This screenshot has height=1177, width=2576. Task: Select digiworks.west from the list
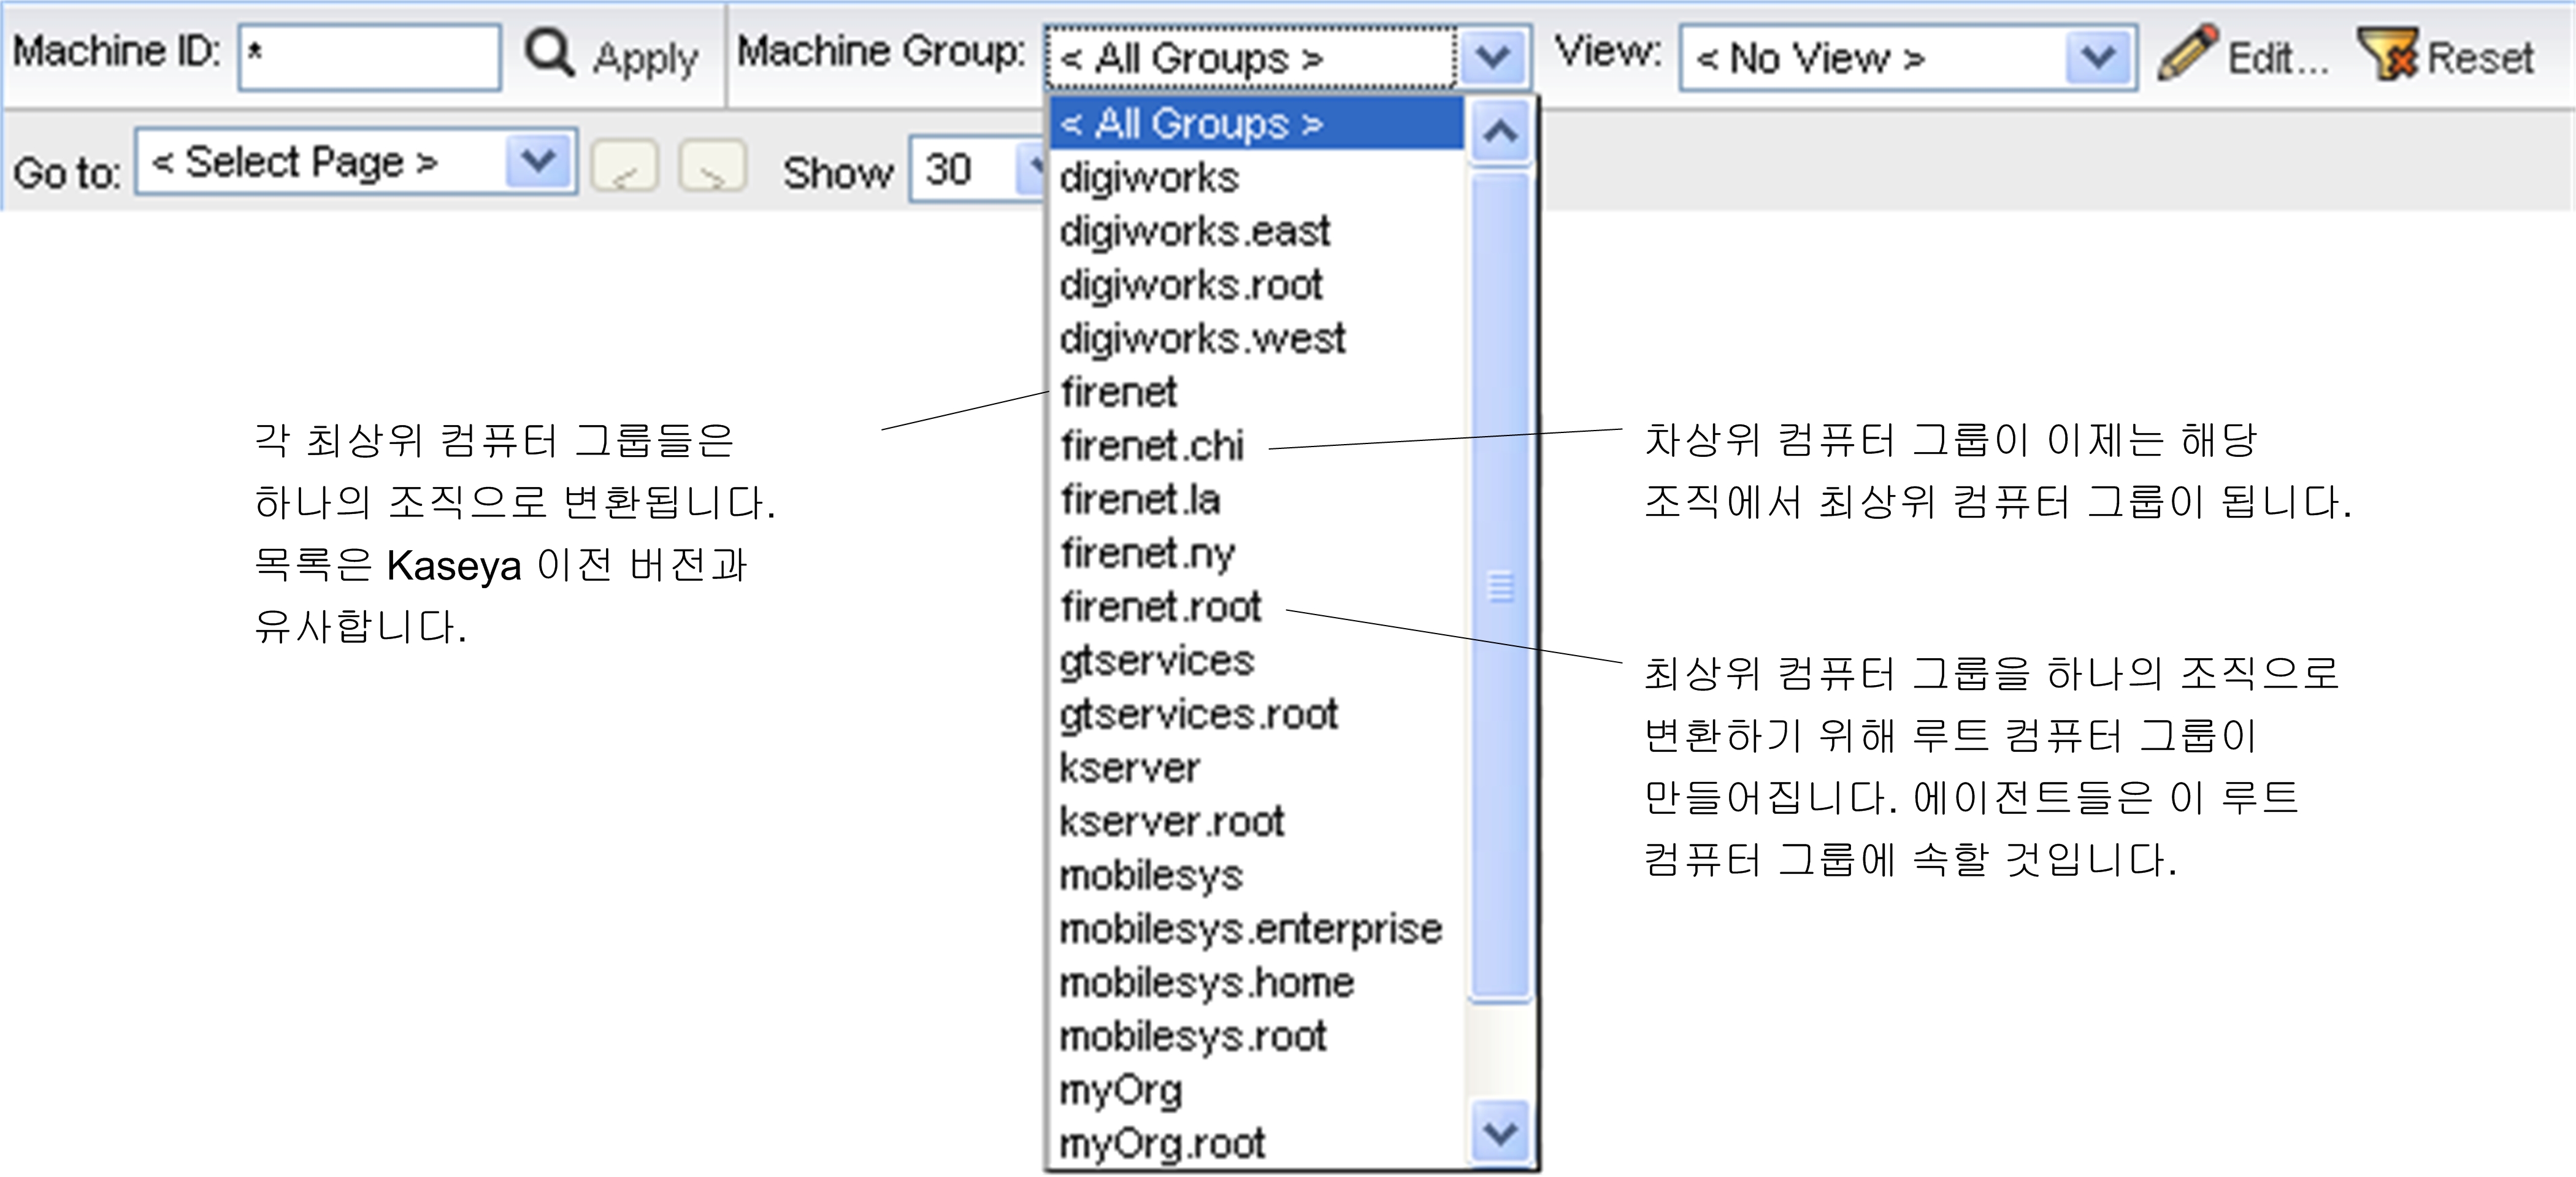click(1257, 339)
